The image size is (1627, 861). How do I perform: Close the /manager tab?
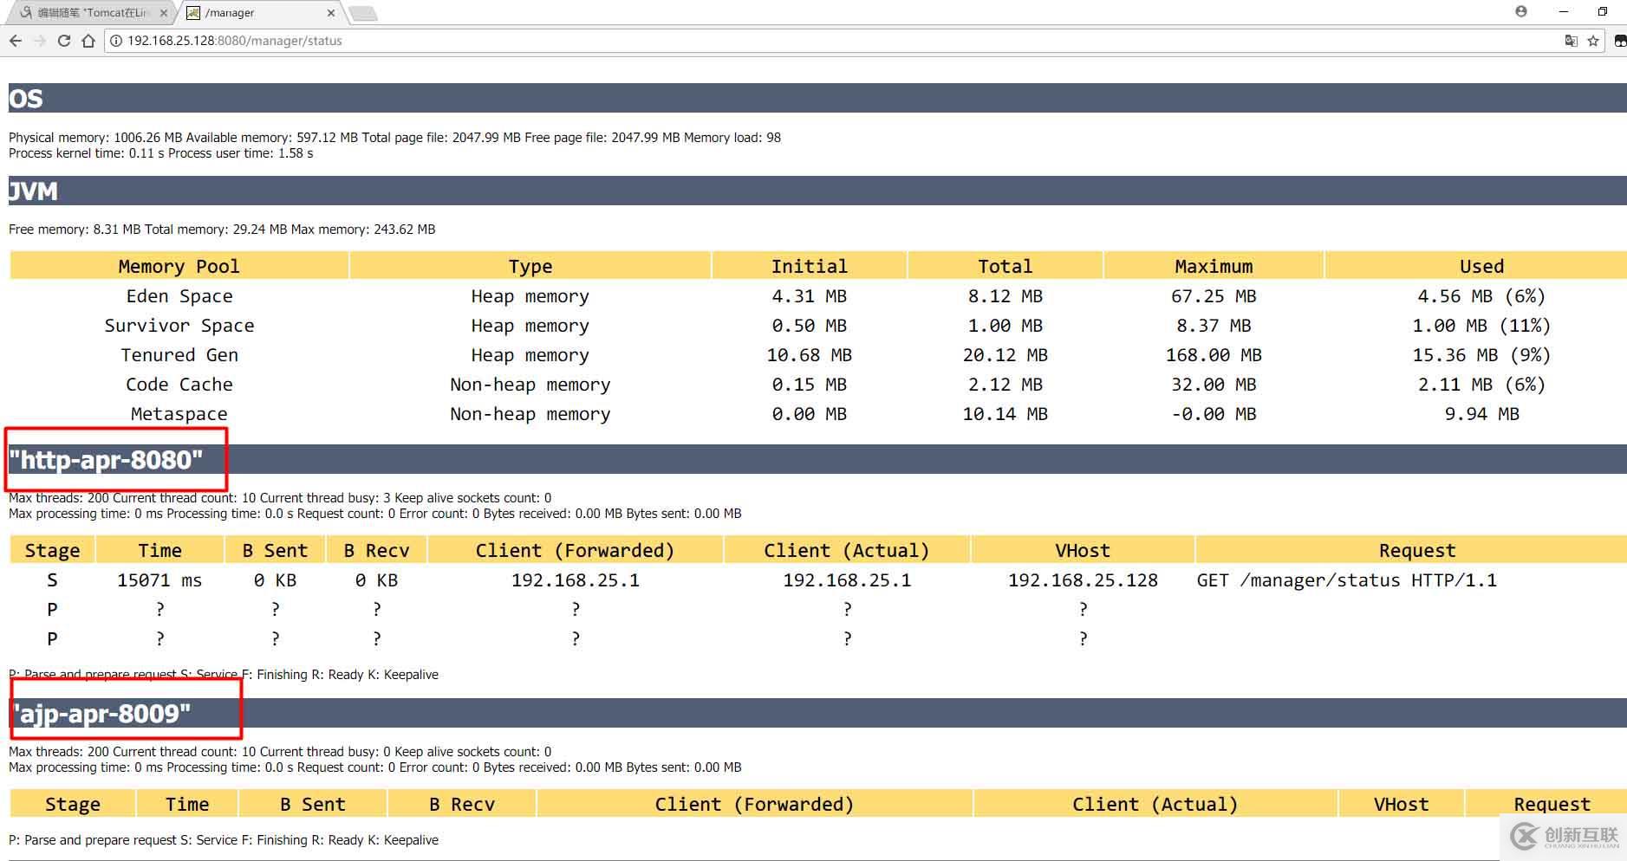[x=331, y=13]
